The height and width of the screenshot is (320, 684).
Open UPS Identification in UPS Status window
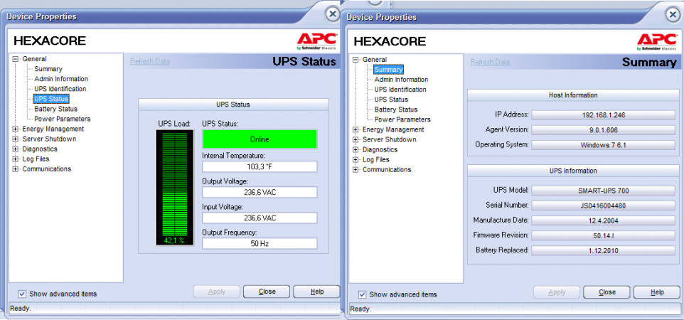click(x=60, y=89)
